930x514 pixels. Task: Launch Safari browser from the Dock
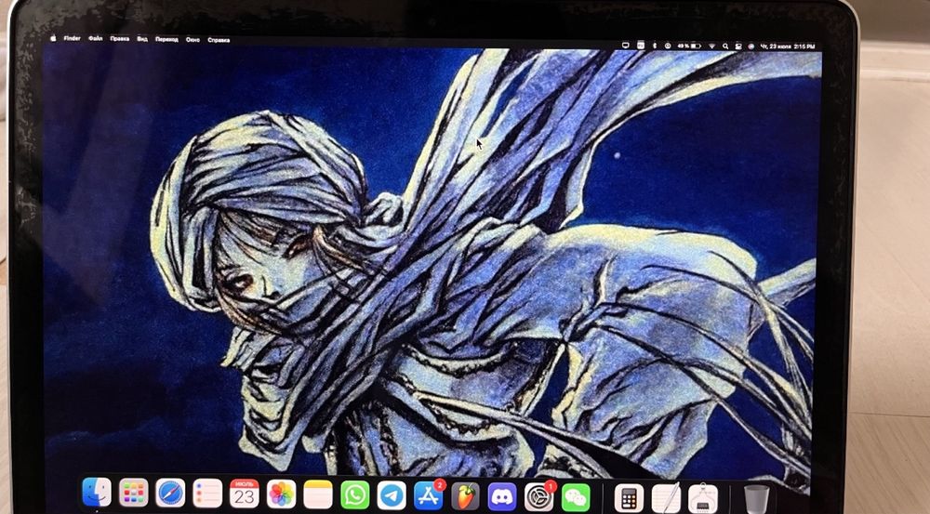pyautogui.click(x=170, y=493)
